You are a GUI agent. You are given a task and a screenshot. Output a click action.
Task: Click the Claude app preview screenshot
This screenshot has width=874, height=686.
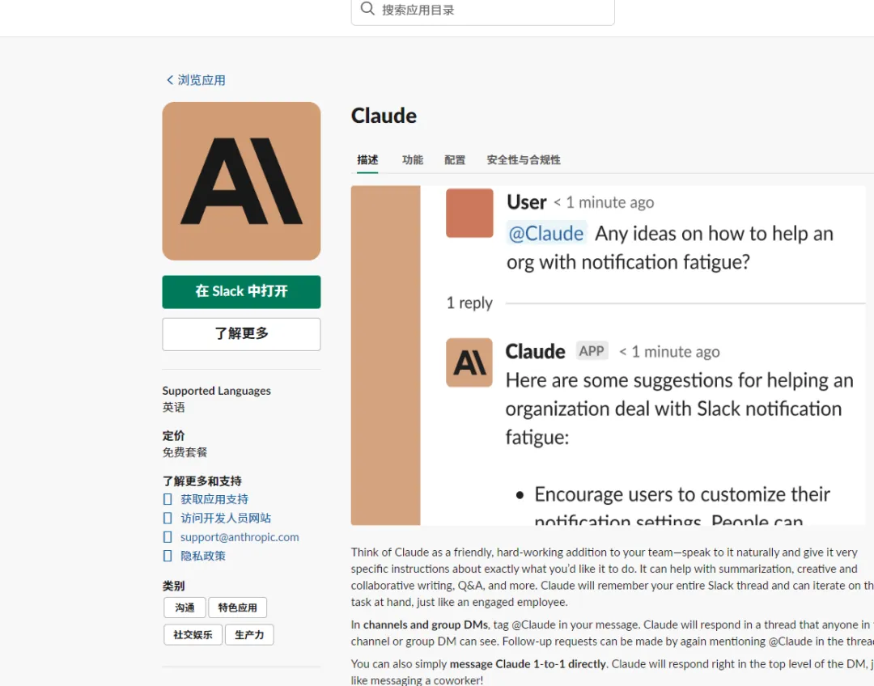[x=608, y=355]
